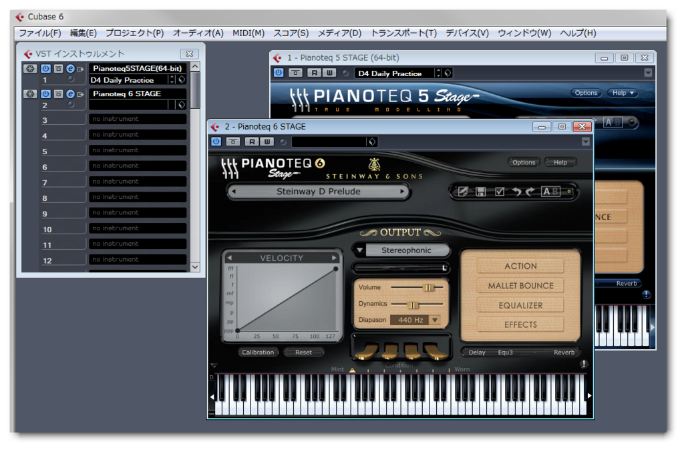
Task: Open the プロジェクト(P) menu
Action: point(134,33)
